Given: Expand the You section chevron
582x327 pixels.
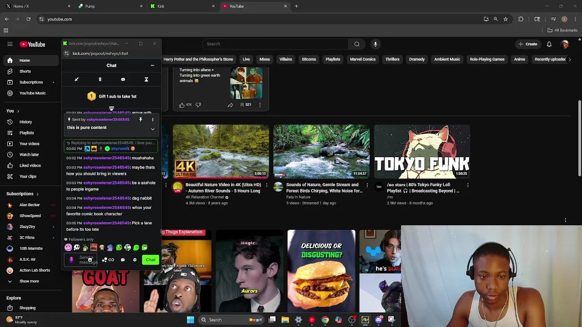Looking at the screenshot, I should point(18,111).
